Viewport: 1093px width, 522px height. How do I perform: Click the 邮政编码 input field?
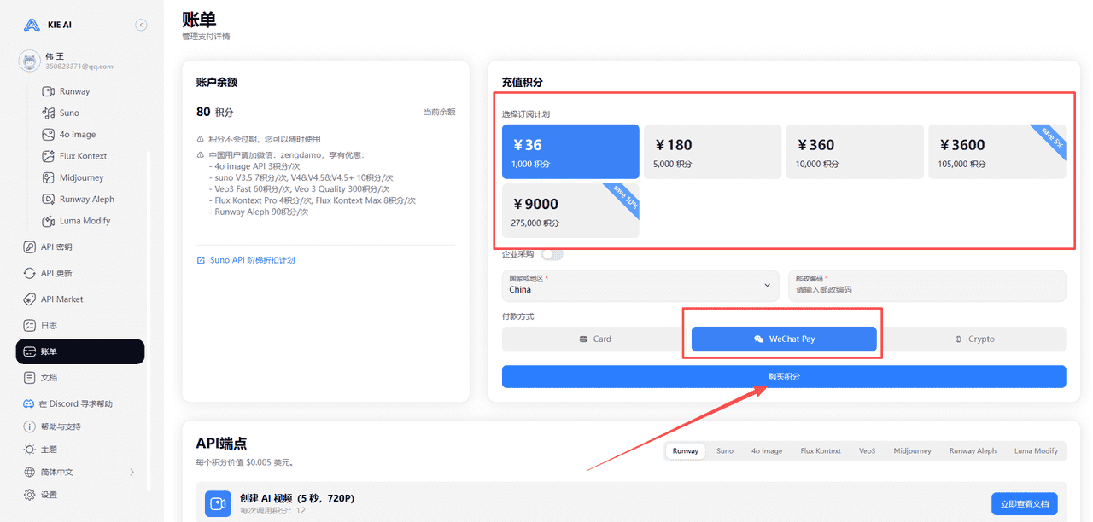(x=926, y=289)
